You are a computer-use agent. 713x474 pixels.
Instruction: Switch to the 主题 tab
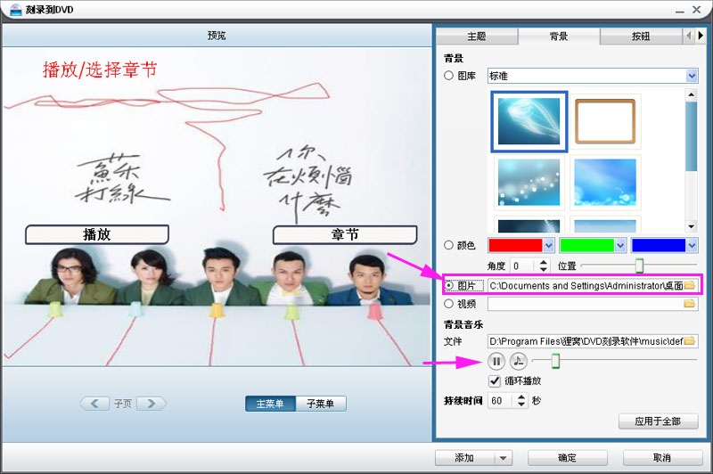(477, 37)
